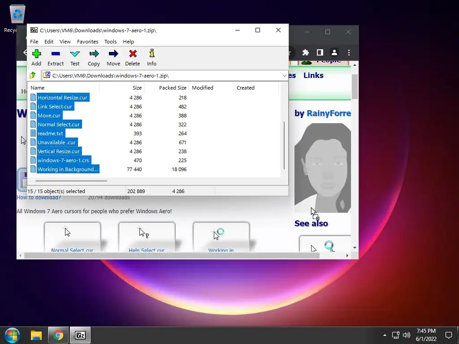459x344 pixels.
Task: Click the Working in cursor preview card
Action: click(x=221, y=237)
